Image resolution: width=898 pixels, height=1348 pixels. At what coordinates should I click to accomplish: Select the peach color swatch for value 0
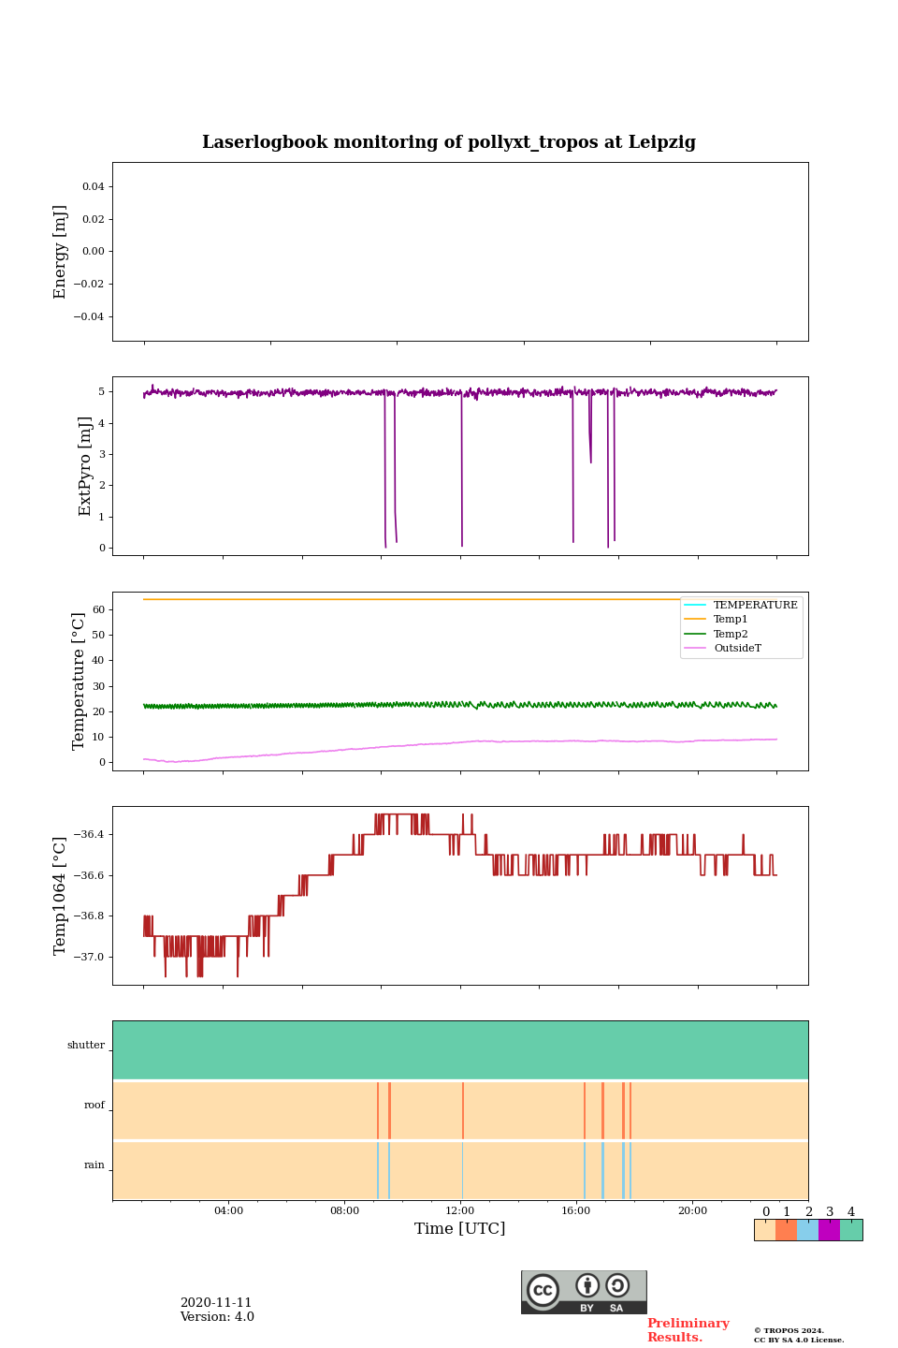tap(764, 1230)
